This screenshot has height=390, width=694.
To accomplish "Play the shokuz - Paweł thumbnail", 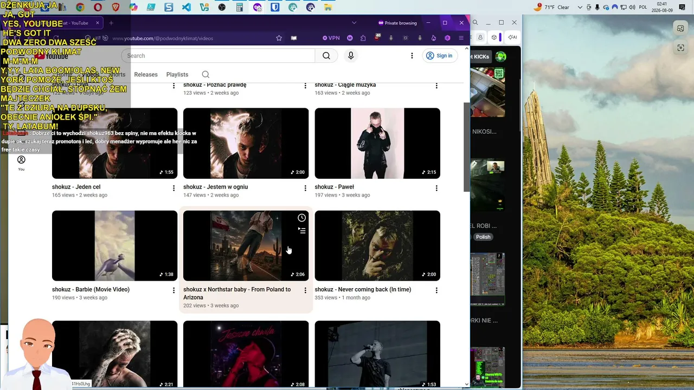I will (x=377, y=143).
